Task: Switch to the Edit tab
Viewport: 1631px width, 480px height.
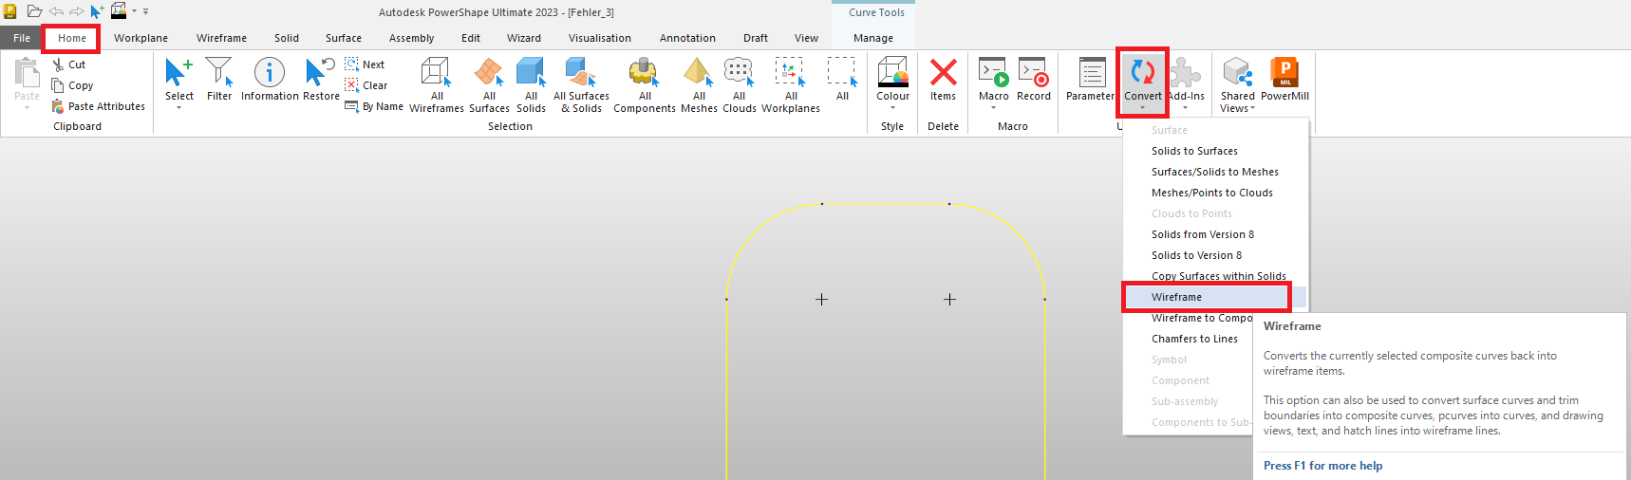Action: click(x=471, y=38)
